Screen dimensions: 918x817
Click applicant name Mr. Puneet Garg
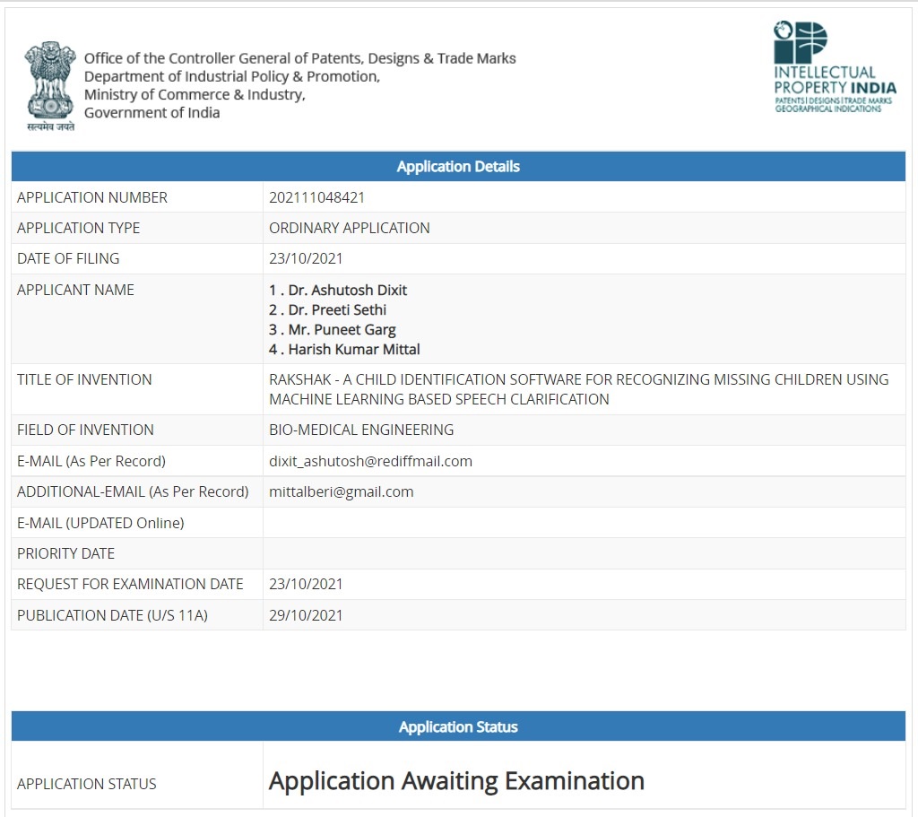pyautogui.click(x=333, y=329)
